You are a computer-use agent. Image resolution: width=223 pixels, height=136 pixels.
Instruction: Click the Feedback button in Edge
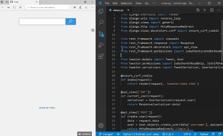click(x=84, y=134)
